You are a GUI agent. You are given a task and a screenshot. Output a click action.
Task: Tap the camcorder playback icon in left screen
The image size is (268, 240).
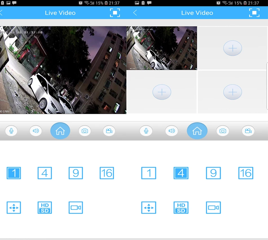click(x=76, y=208)
